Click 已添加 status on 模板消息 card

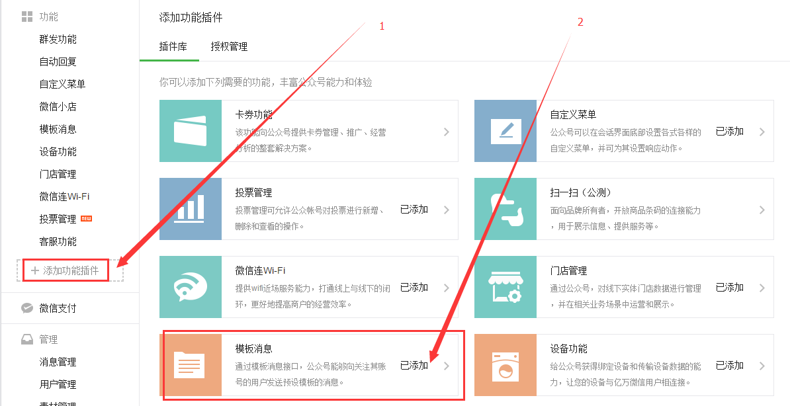(414, 366)
